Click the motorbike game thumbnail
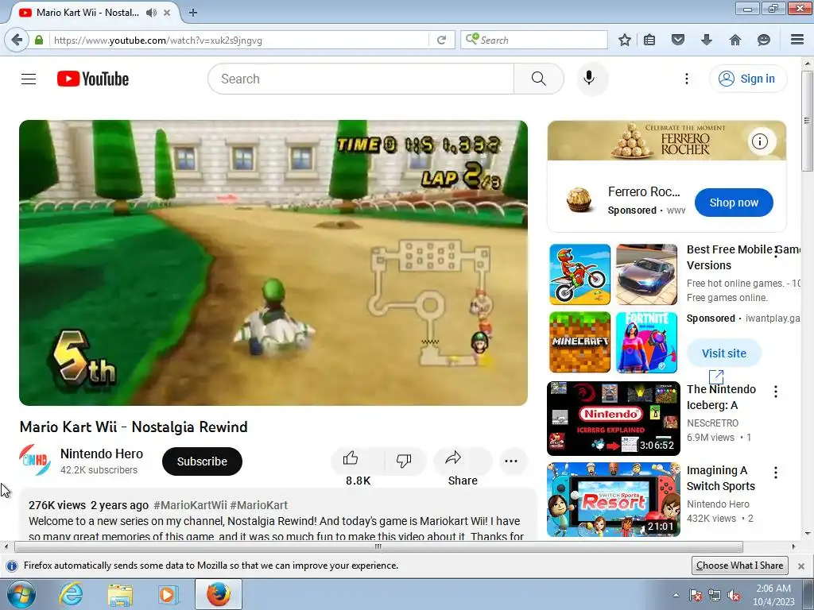814x610 pixels. [579, 274]
